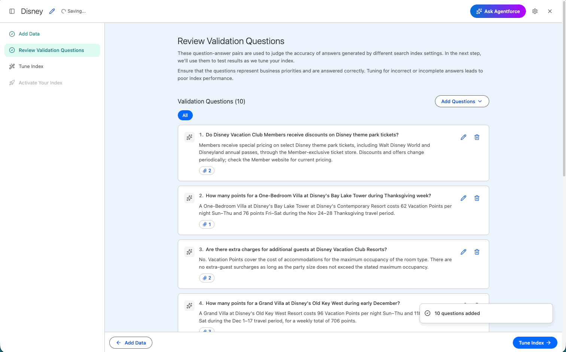Edit question 3 about extra guest charges
Viewport: 566px width, 352px height.
tap(463, 252)
